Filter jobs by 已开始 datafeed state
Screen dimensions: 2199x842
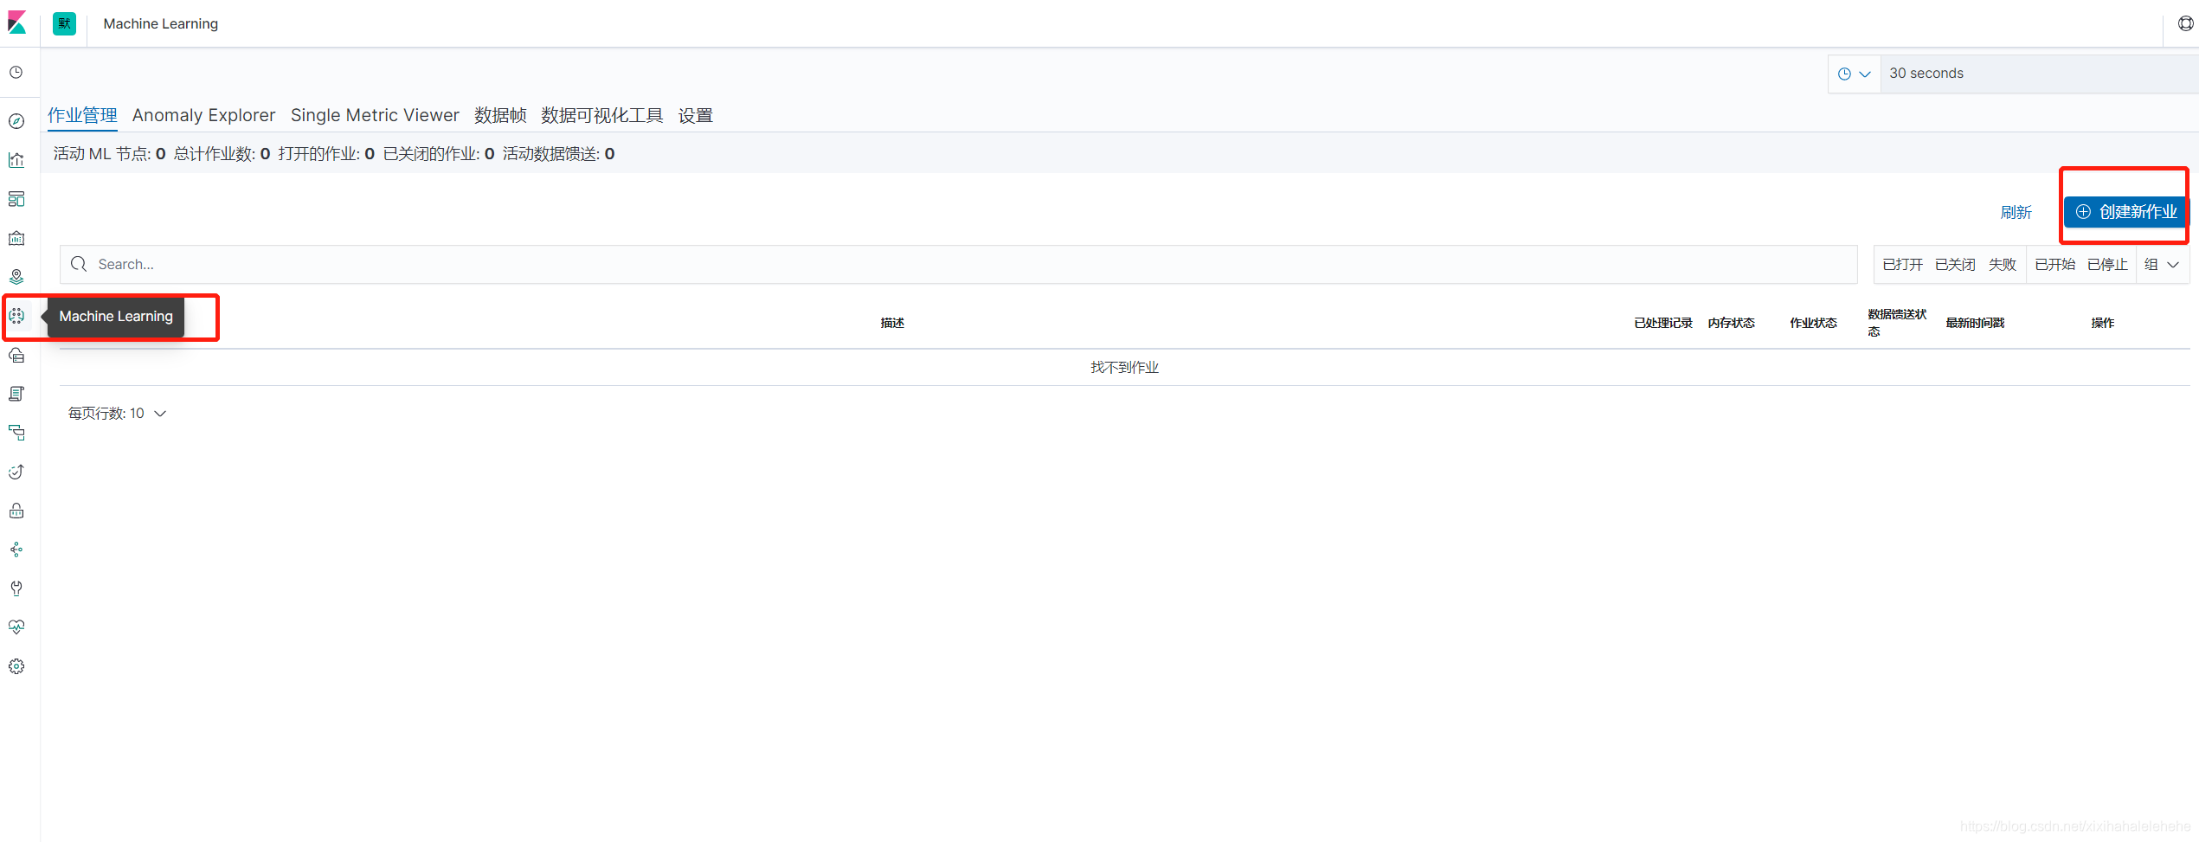pyautogui.click(x=2054, y=264)
